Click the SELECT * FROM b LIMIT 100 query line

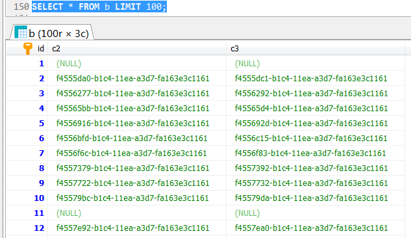point(99,7)
